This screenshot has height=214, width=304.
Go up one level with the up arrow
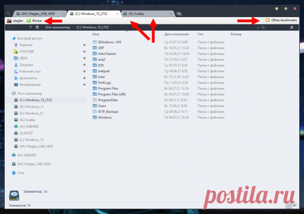(30, 27)
